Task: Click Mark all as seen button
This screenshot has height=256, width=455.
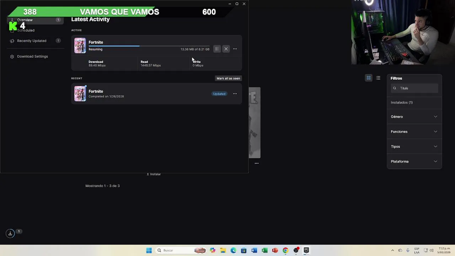Action: coord(228,78)
